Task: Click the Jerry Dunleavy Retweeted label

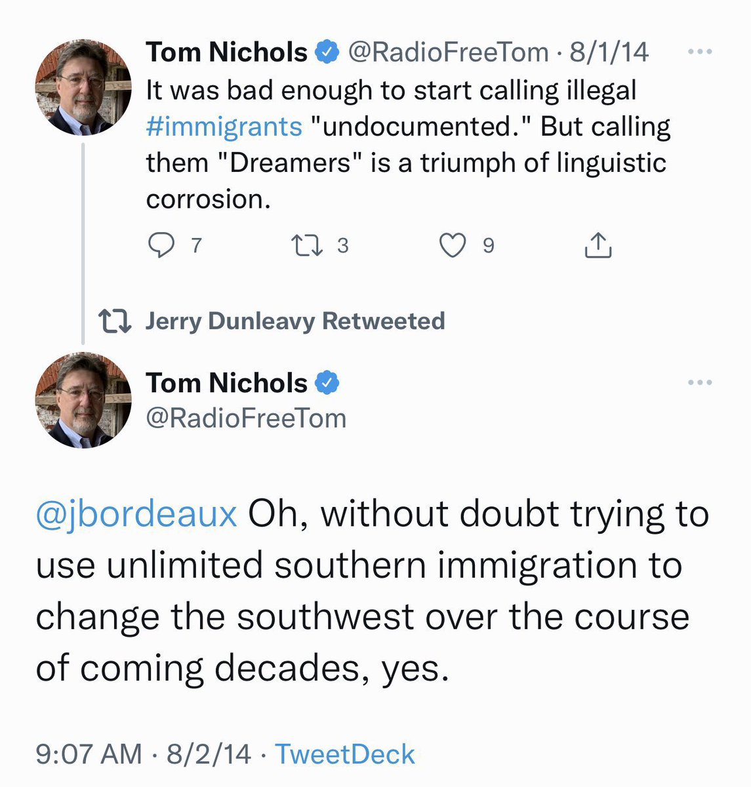Action: point(295,321)
